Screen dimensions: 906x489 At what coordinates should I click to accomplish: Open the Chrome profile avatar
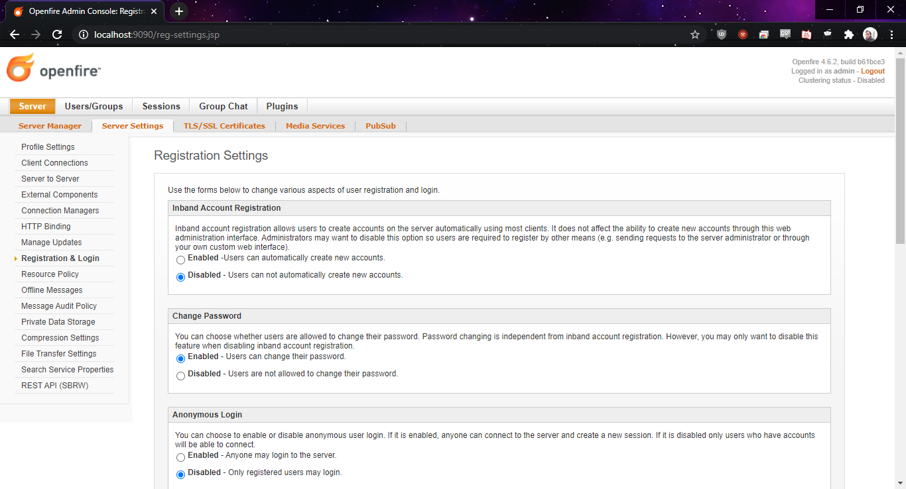[x=870, y=34]
